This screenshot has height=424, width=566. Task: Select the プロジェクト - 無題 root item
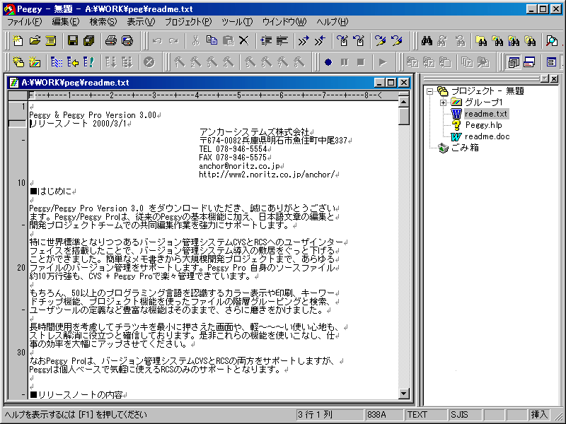(x=487, y=91)
